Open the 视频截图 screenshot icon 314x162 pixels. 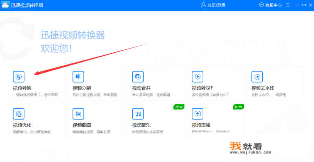78,114
